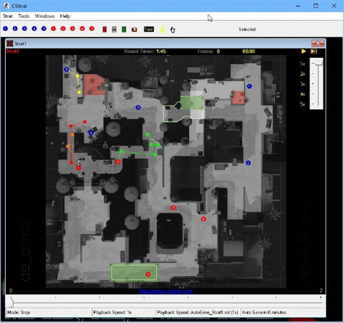Viewport: 344px width, 323px height.
Task: Click the AutoSave_Strat1.cst status entry
Action: pos(197,312)
